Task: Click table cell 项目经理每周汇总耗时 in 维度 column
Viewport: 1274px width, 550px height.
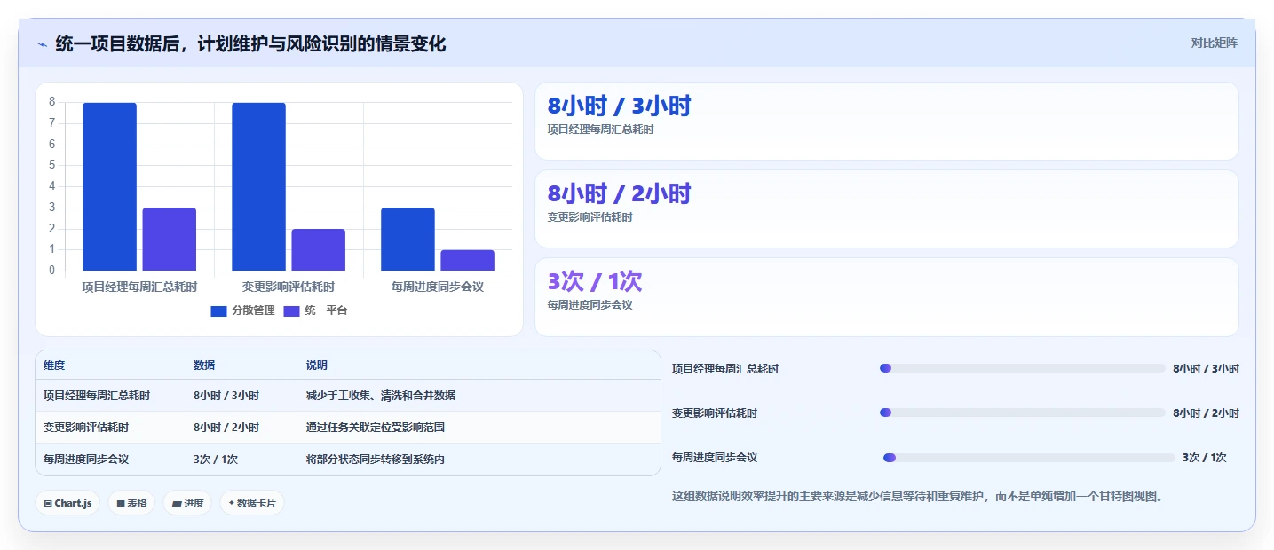Action: coord(97,396)
